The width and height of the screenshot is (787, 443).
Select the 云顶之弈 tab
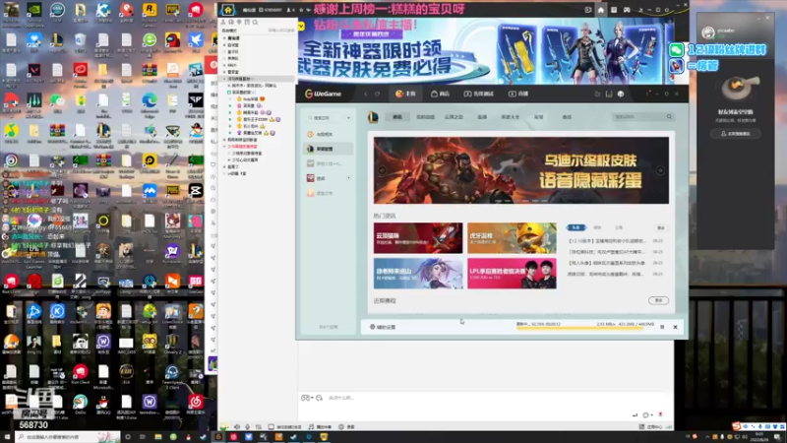[454, 117]
